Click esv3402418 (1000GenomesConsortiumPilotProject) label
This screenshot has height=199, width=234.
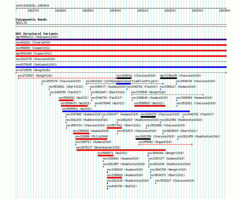click(122, 81)
